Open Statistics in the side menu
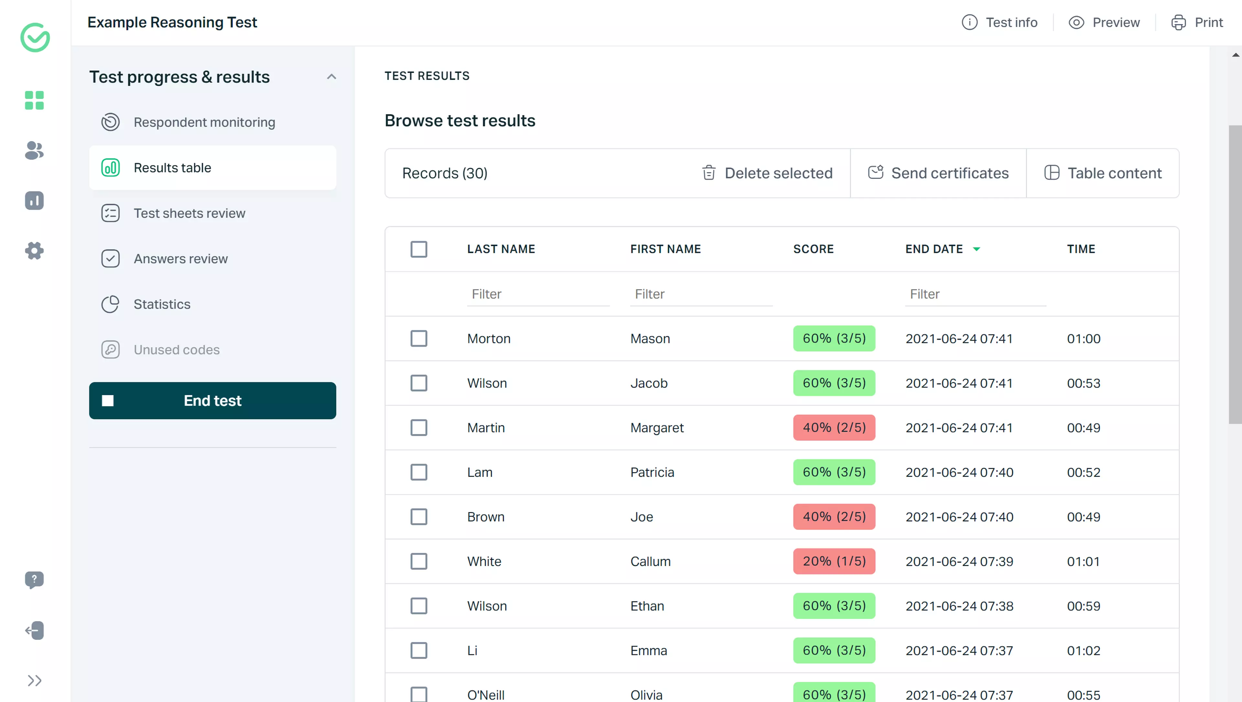 (162, 304)
